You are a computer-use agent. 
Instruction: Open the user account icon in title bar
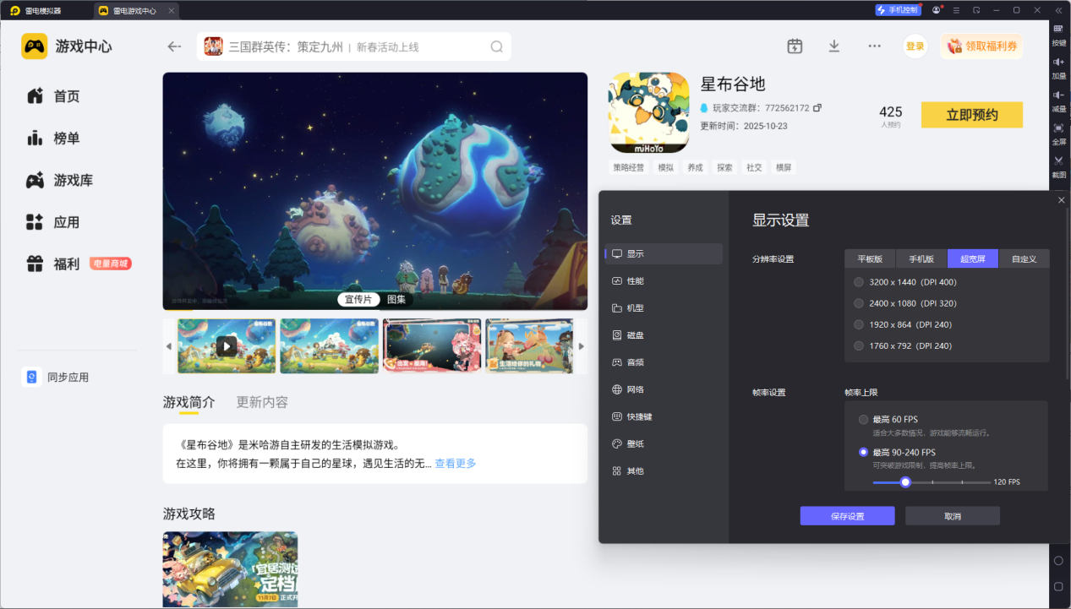coord(937,10)
